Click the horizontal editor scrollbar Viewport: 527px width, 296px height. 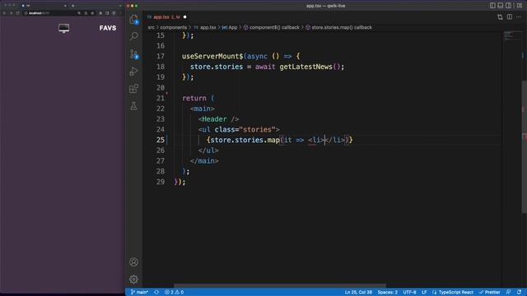[280, 285]
